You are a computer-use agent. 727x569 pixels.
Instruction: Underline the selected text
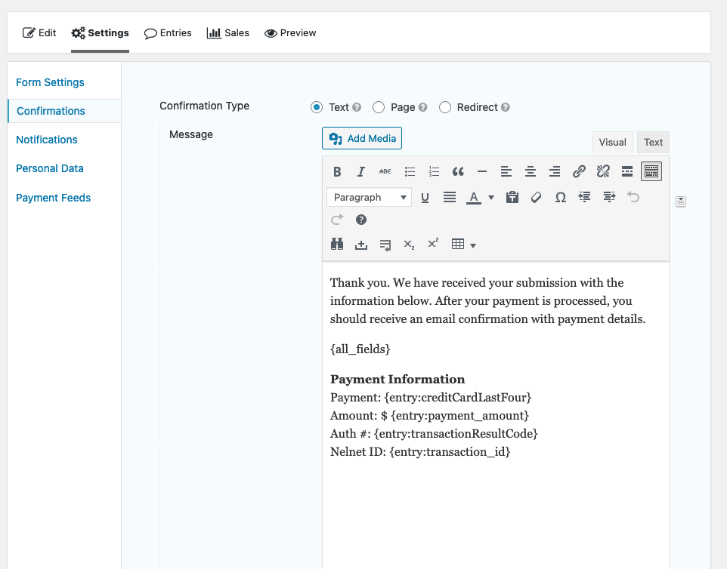tap(425, 198)
